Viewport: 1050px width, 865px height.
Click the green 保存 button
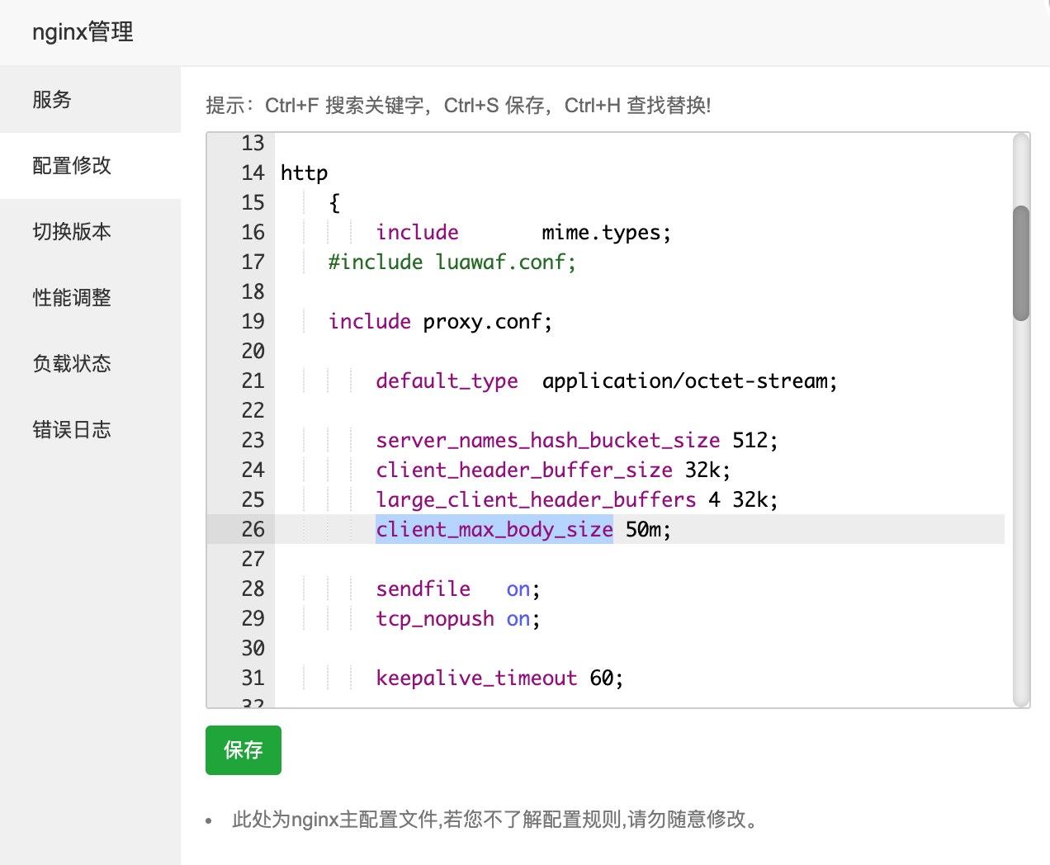(x=244, y=750)
